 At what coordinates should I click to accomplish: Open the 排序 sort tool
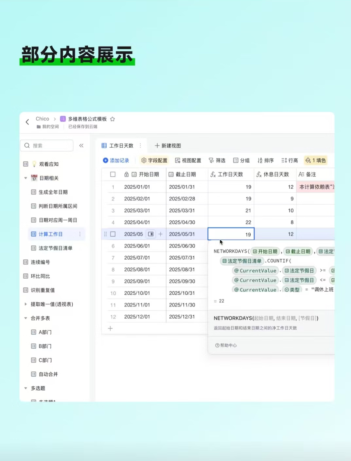[x=265, y=160]
